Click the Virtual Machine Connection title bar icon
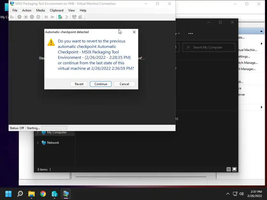Image resolution: width=267 pixels, height=200 pixels. coord(12,4)
